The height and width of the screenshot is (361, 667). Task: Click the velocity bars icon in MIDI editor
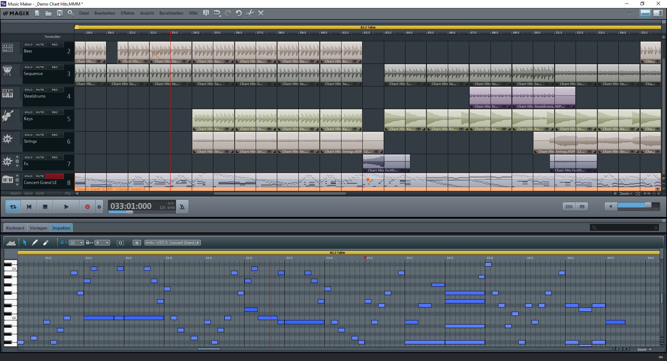[x=11, y=243]
